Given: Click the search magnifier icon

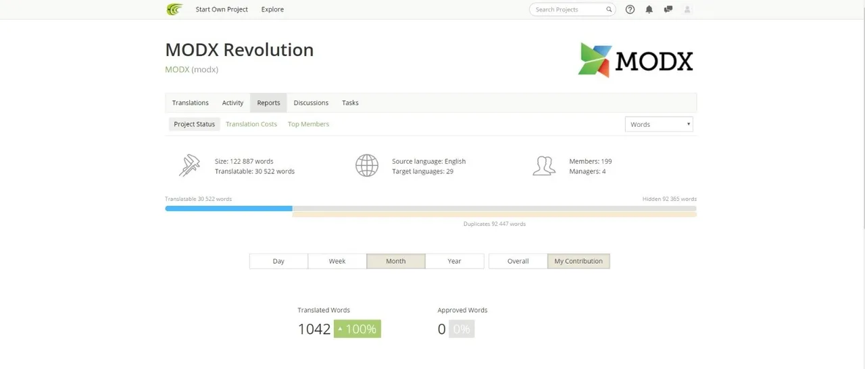Looking at the screenshot, I should pyautogui.click(x=609, y=9).
